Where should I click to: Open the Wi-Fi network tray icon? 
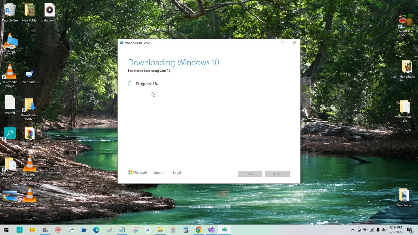point(372,230)
